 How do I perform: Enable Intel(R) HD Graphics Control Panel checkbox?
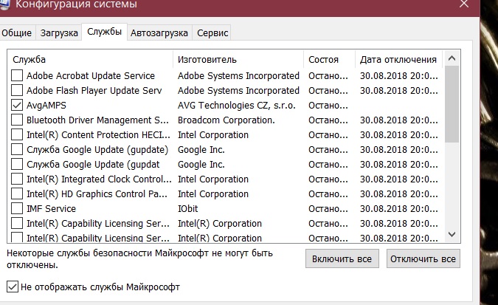[17, 194]
